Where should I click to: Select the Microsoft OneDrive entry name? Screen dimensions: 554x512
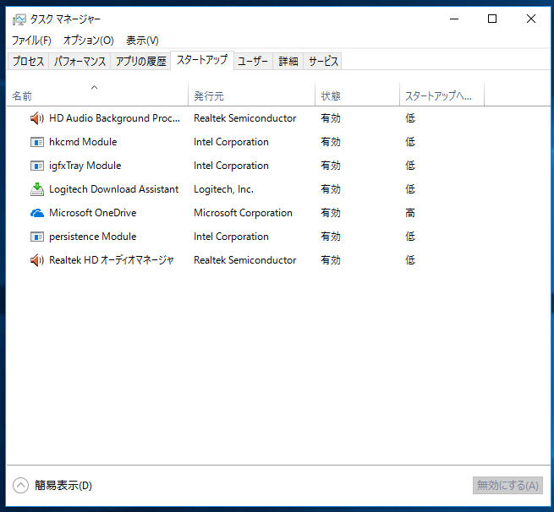click(92, 213)
